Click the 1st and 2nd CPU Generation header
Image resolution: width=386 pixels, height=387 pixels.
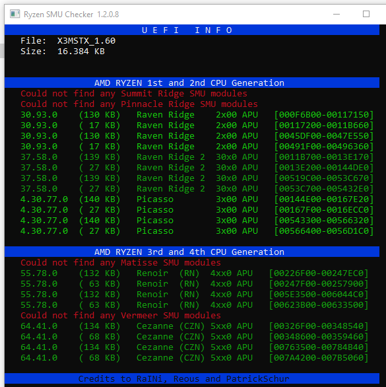(x=192, y=83)
